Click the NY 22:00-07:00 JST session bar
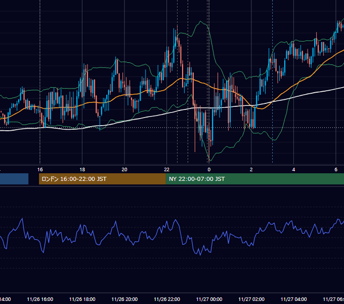This screenshot has height=304, width=344. 254,179
